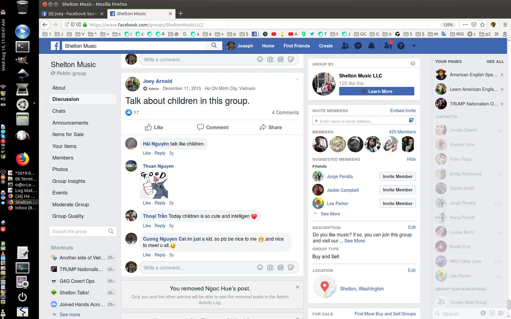511x319 pixels.
Task: Edit the group description
Action: point(412,227)
